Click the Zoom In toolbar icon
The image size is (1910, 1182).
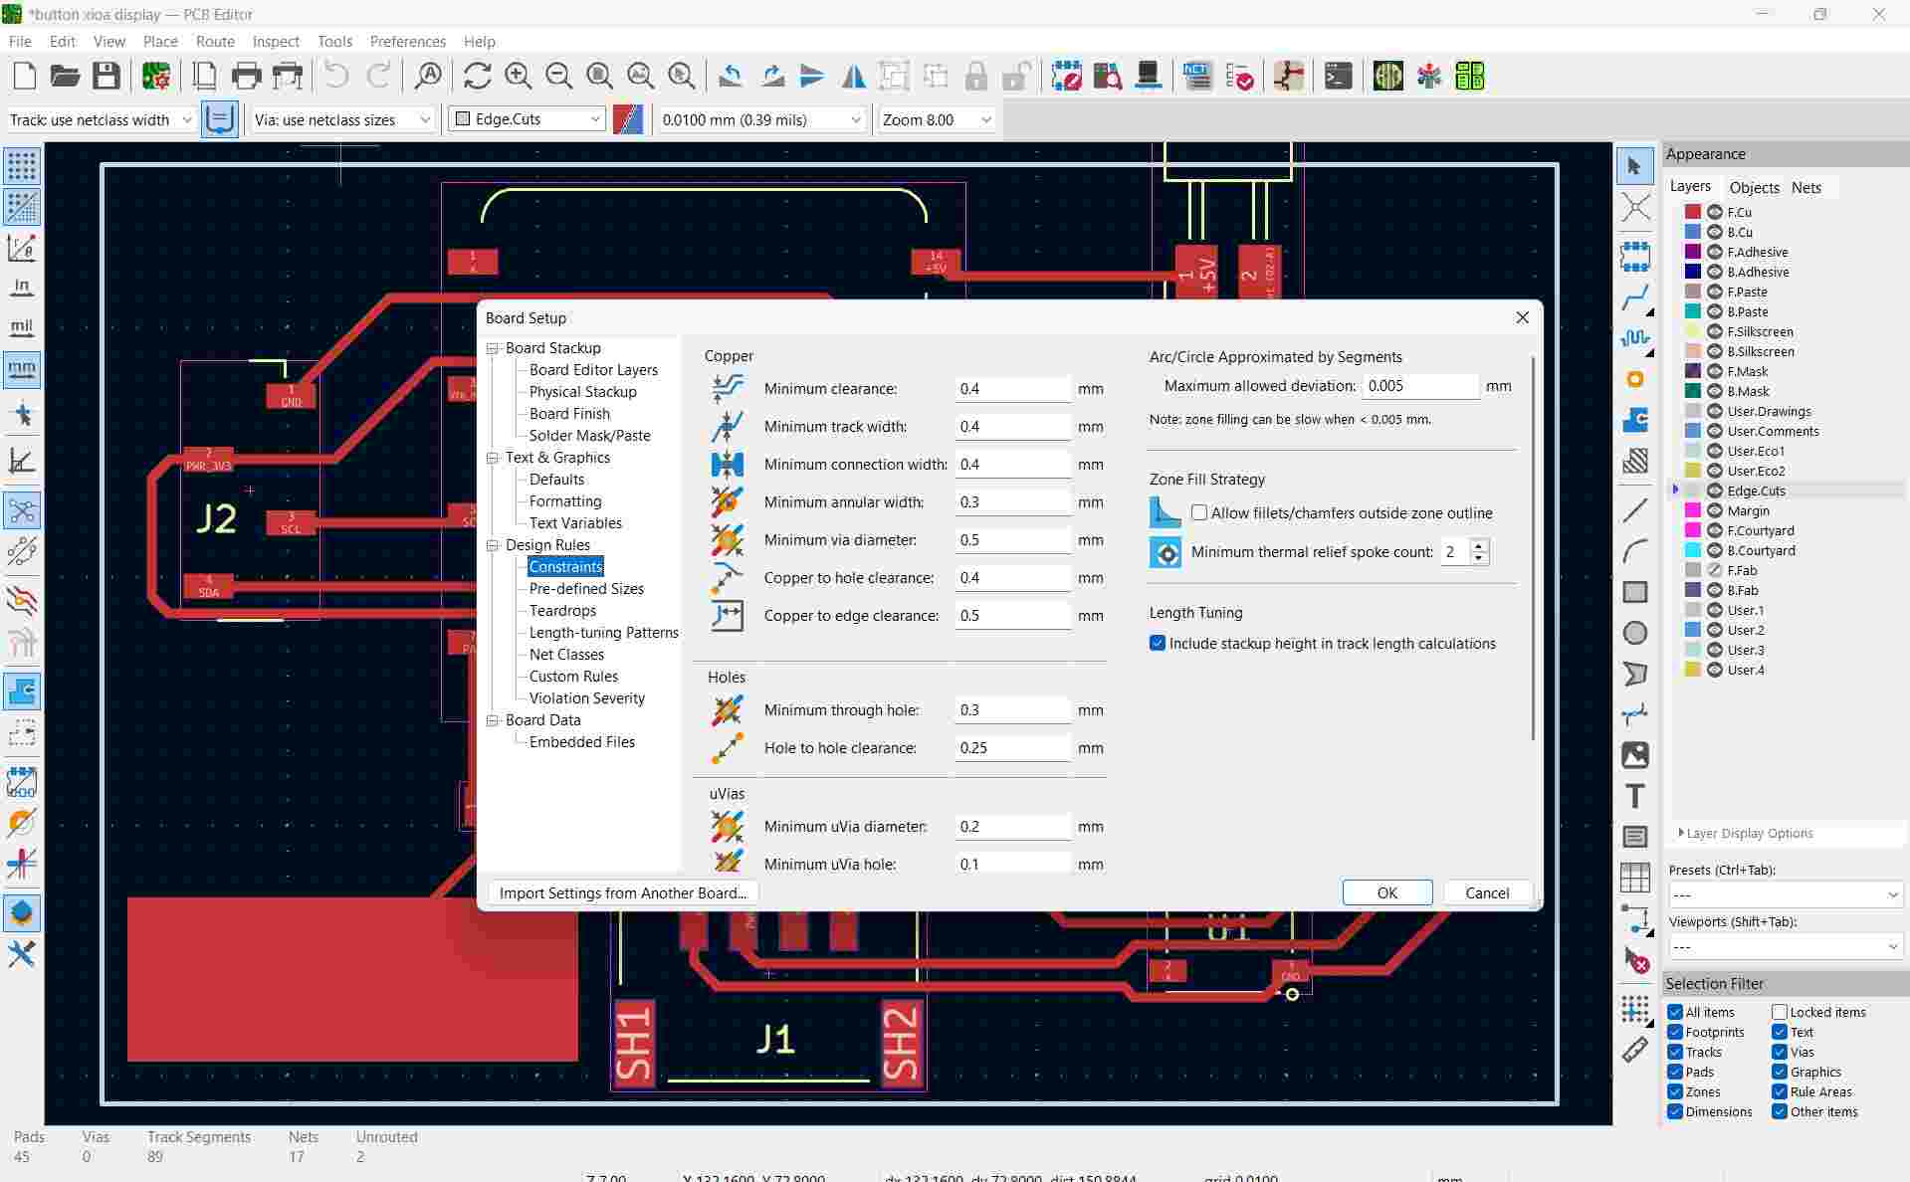pyautogui.click(x=518, y=77)
